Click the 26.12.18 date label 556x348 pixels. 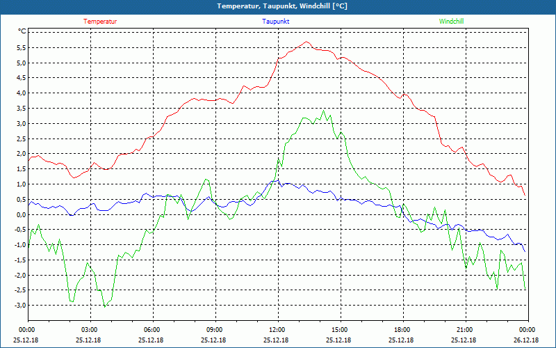click(526, 340)
